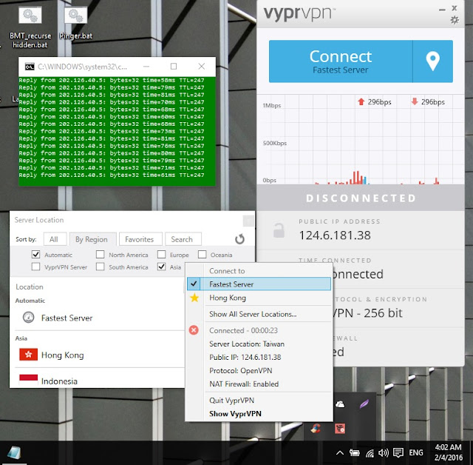The image size is (473, 465).
Task: Click the checkmark next to Fastest Server
Action: 194,284
